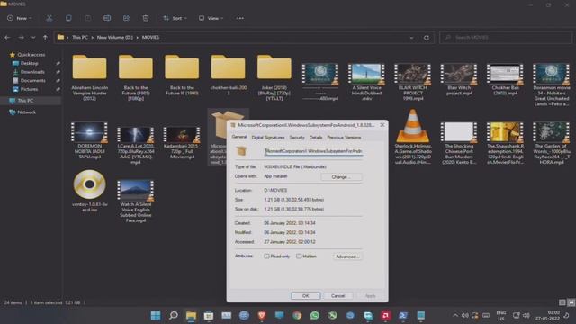The height and width of the screenshot is (324, 576).
Task: Open Abraham Lincoln Vampire Hunter folder
Action: pos(90,77)
